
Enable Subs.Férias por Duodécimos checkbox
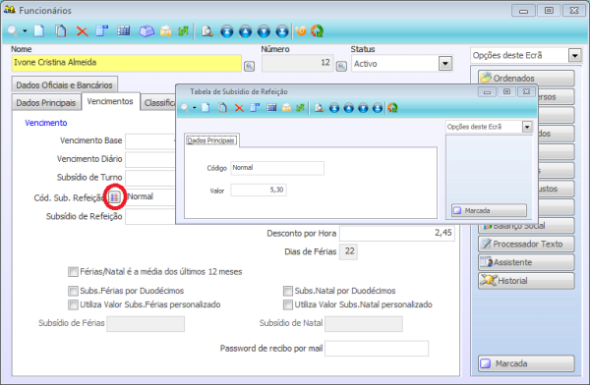[73, 291]
